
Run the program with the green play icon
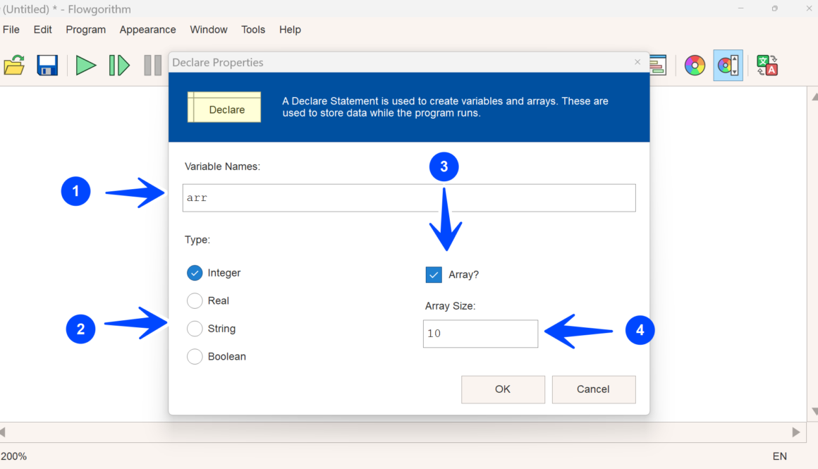tap(85, 66)
